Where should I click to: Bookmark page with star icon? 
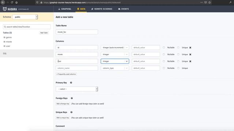click(210, 3)
